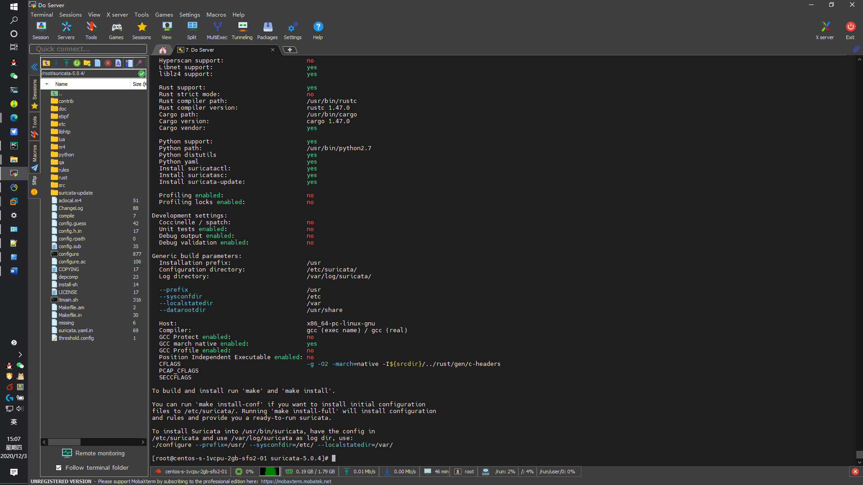Click the Size column header
Viewport: 863px width, 485px height.
(x=139, y=84)
